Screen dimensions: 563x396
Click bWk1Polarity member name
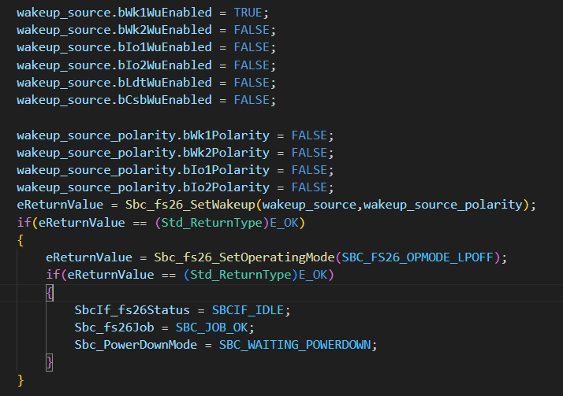point(226,135)
